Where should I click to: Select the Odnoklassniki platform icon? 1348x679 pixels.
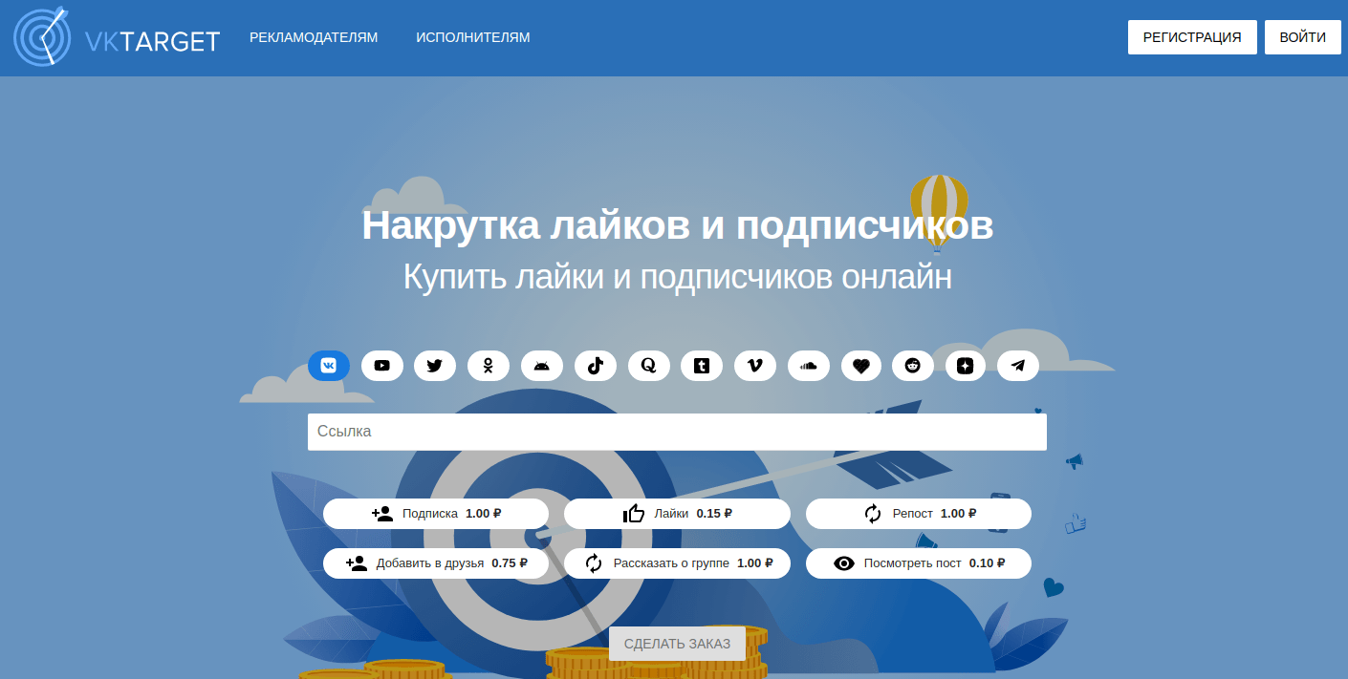pyautogui.click(x=489, y=366)
